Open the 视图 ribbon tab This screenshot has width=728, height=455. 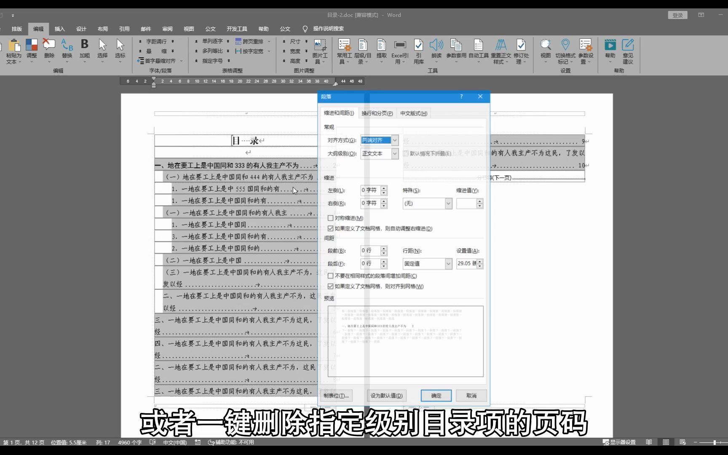pos(189,29)
